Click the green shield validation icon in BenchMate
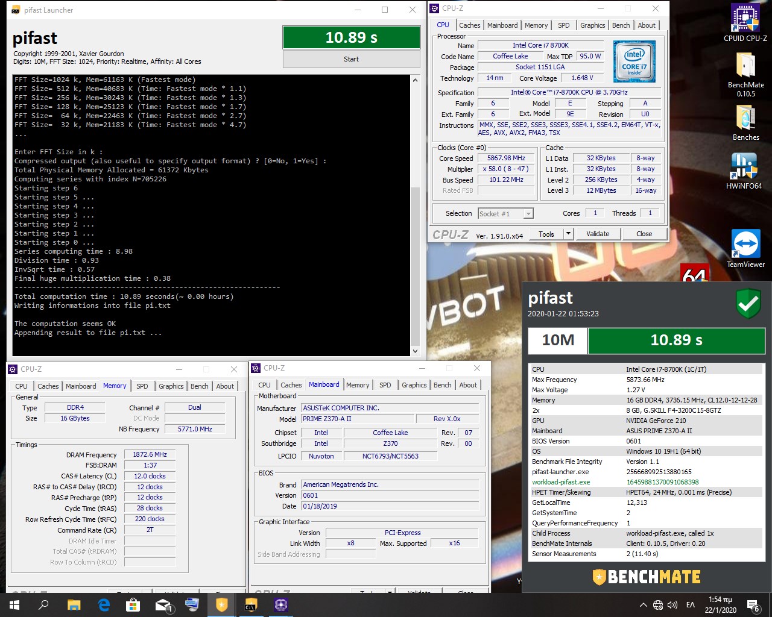772x617 pixels. (x=748, y=304)
